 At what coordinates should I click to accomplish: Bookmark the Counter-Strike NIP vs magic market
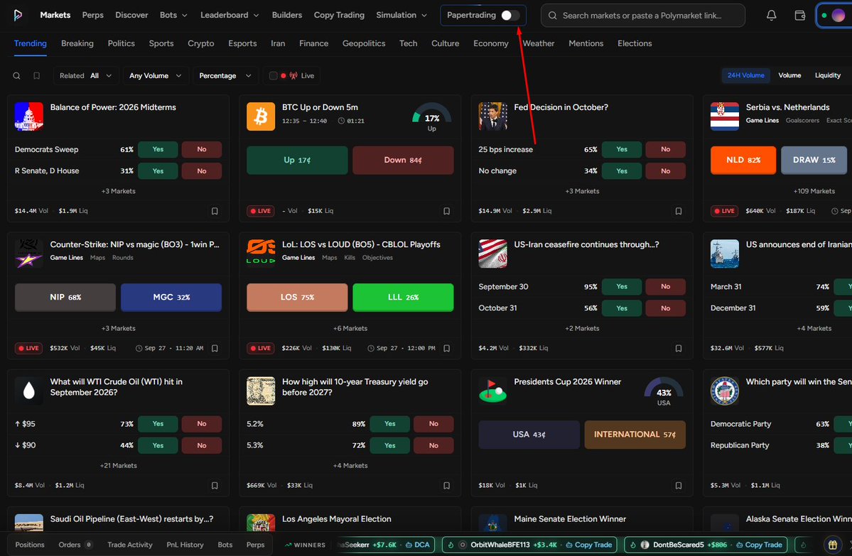click(215, 349)
